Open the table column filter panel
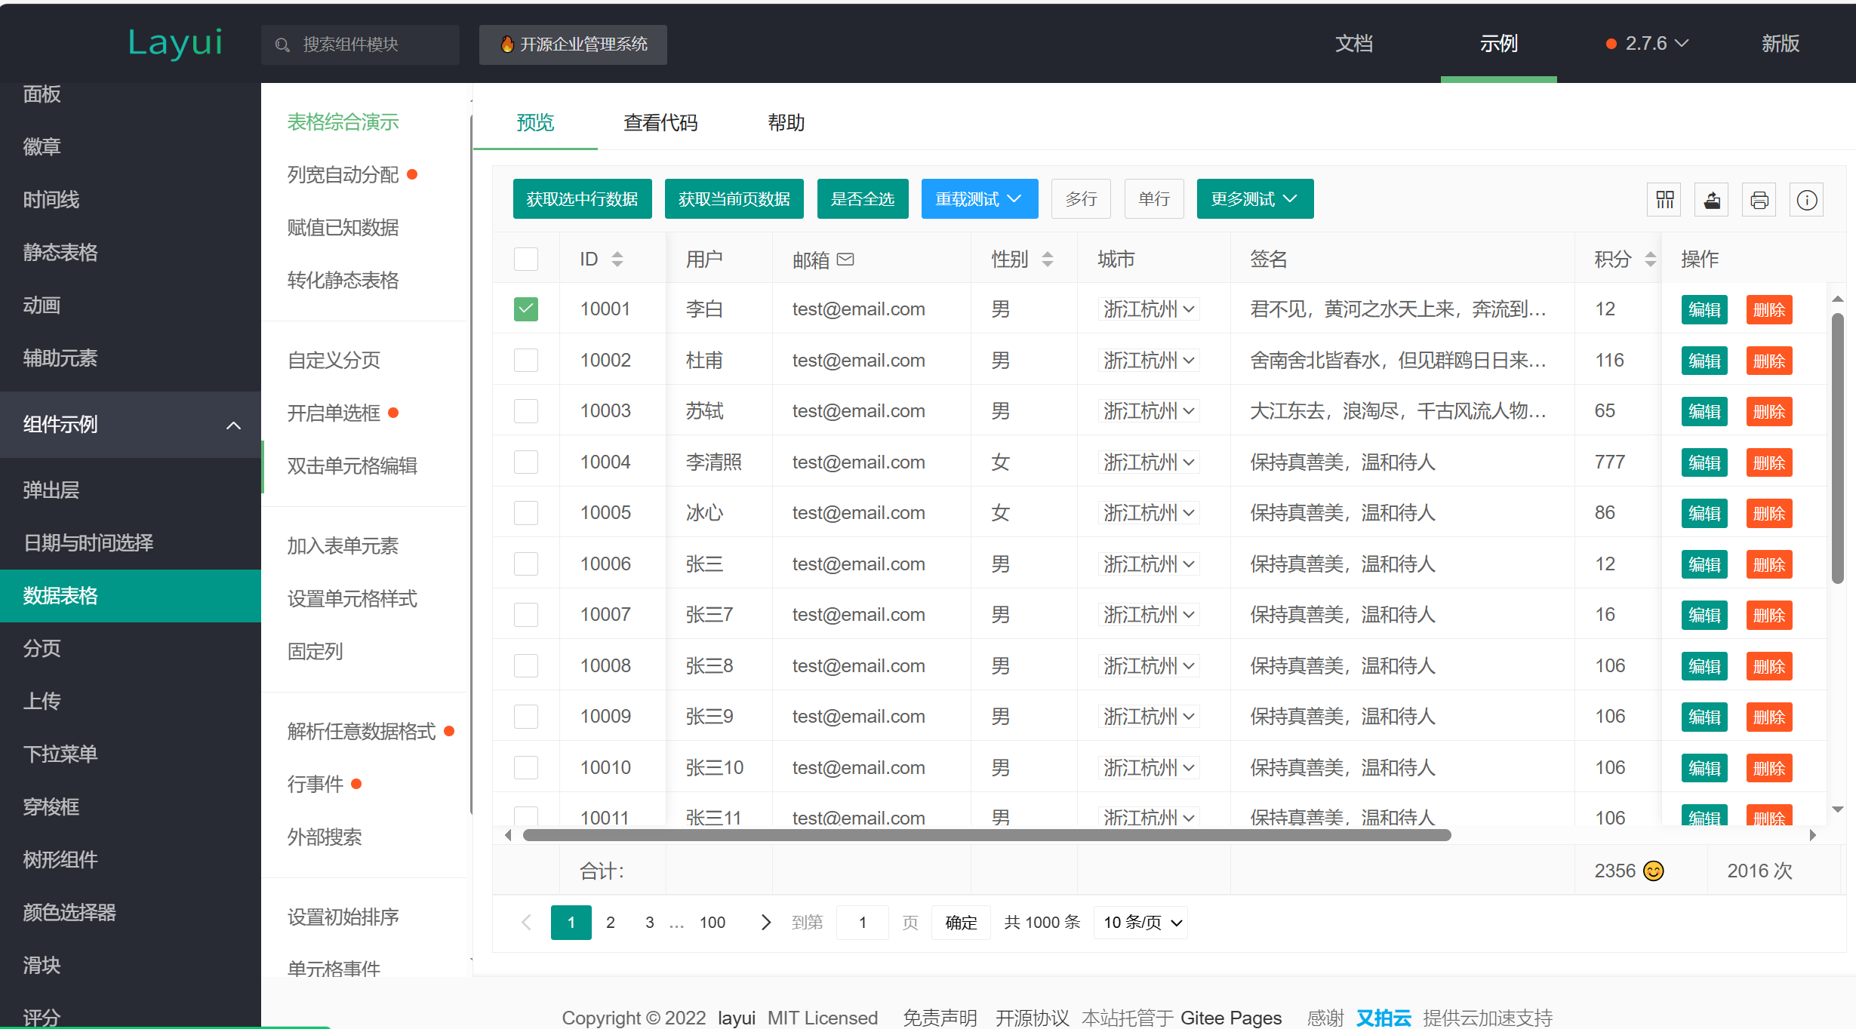 coord(1664,199)
